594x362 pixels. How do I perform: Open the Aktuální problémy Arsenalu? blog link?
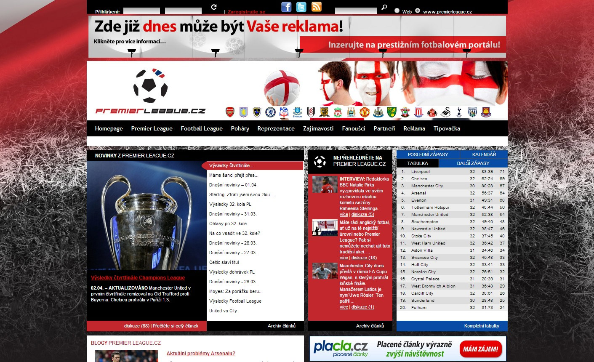click(201, 354)
